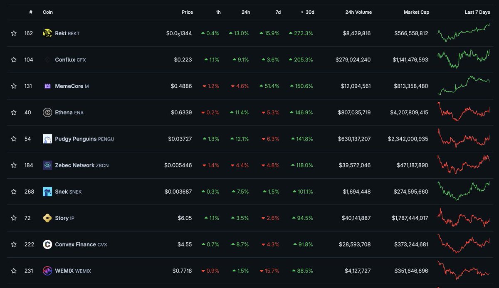Click the Ethena coin logo
The width and height of the screenshot is (499, 288).
47,113
